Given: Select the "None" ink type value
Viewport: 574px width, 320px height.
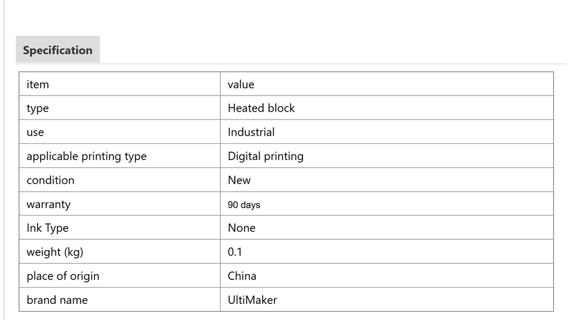Looking at the screenshot, I should [x=242, y=228].
